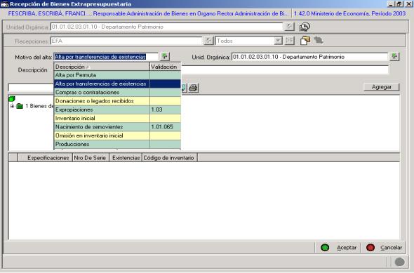Click the greyed icon right of the copy icon
This screenshot has width=414, height=273.
319,41
